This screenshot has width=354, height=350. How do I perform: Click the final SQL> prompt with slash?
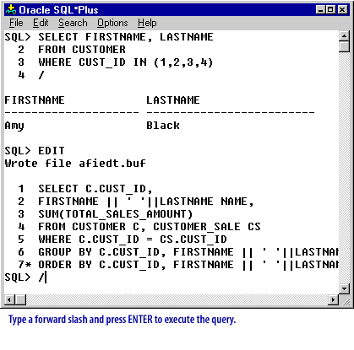(x=25, y=277)
